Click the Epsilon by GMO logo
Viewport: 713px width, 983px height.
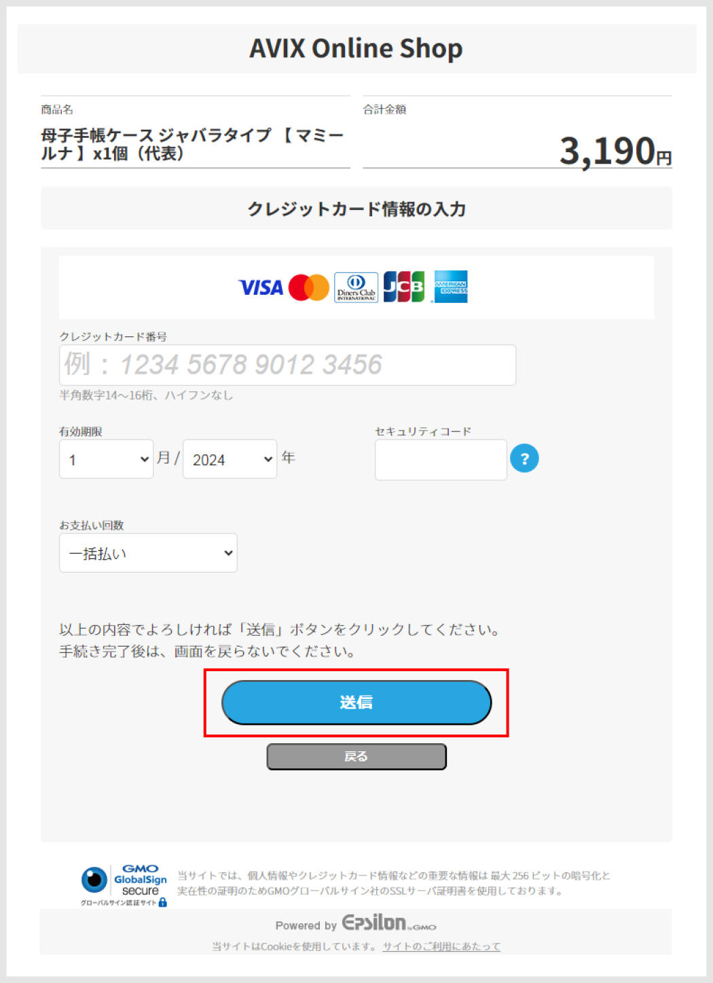pyautogui.click(x=389, y=923)
